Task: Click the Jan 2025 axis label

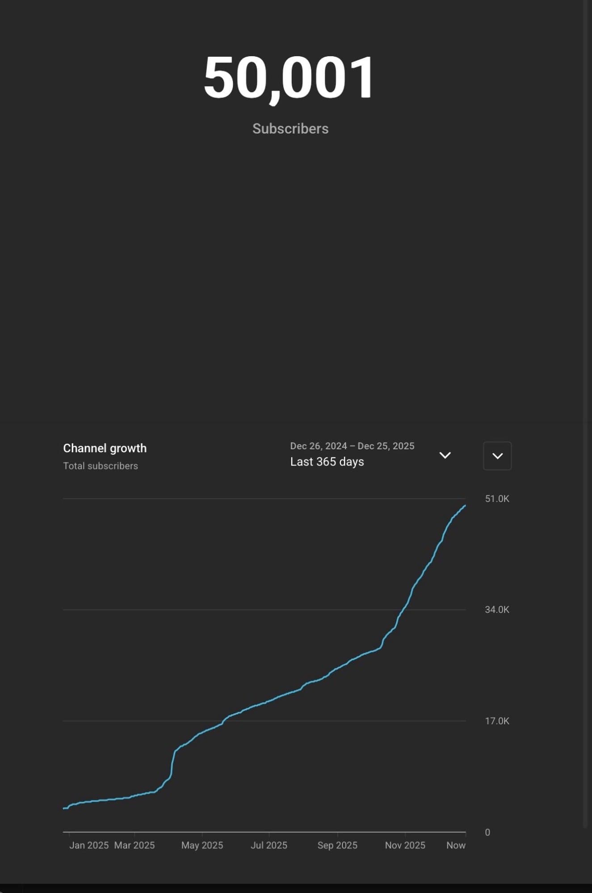Action: [89, 845]
